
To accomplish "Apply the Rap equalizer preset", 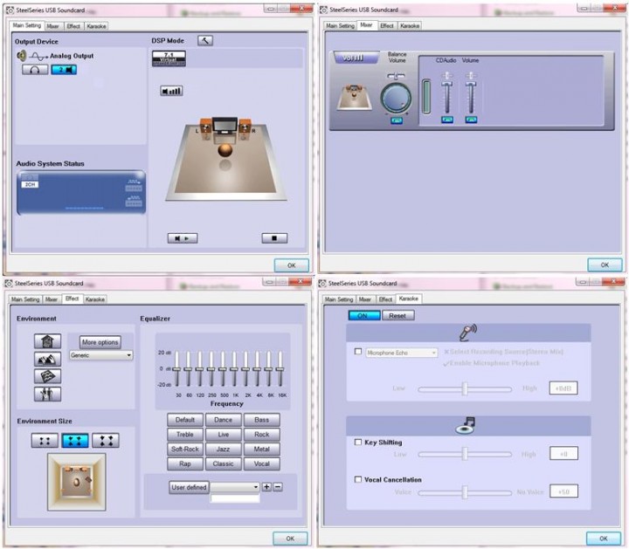I will (185, 463).
